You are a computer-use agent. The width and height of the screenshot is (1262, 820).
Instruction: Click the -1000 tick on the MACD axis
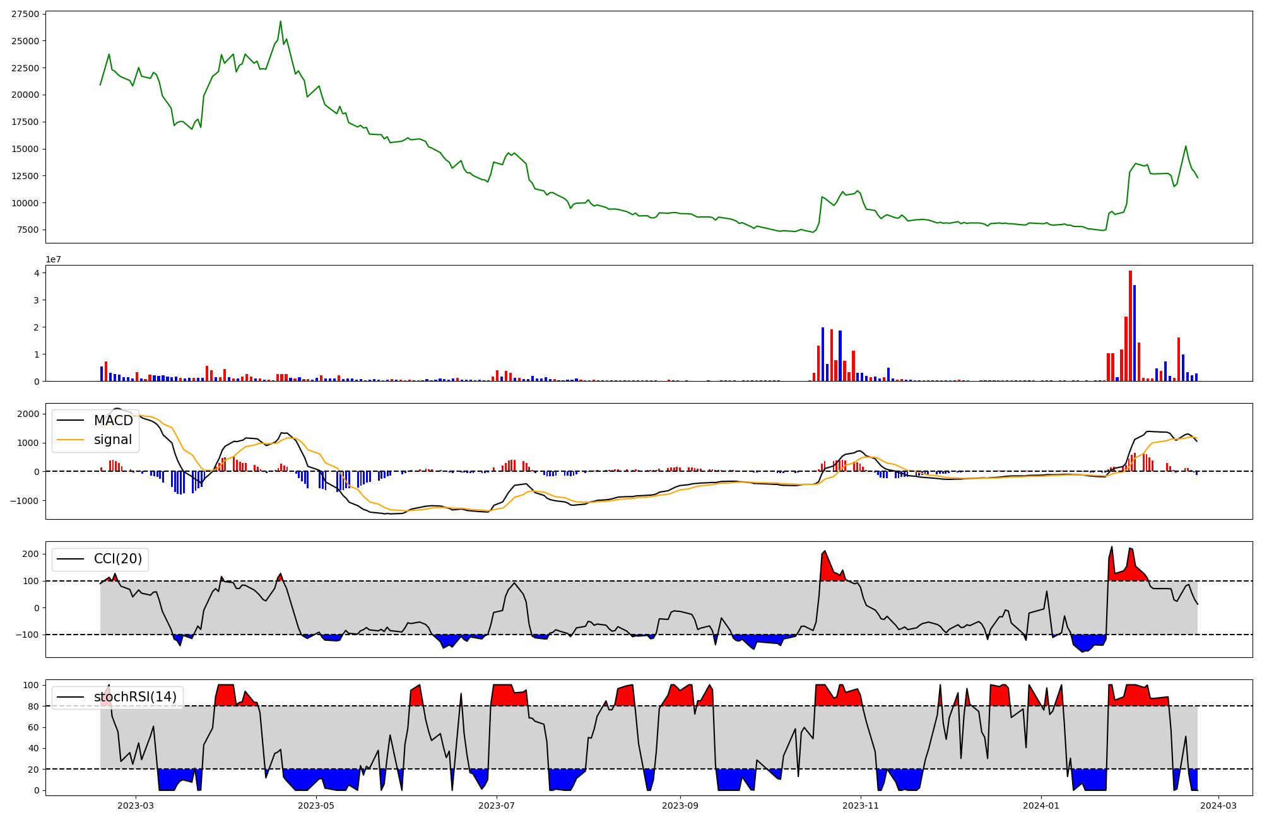pos(27,500)
